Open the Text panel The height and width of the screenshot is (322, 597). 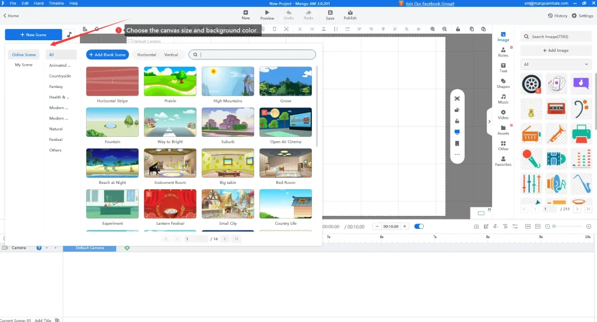[x=503, y=68]
